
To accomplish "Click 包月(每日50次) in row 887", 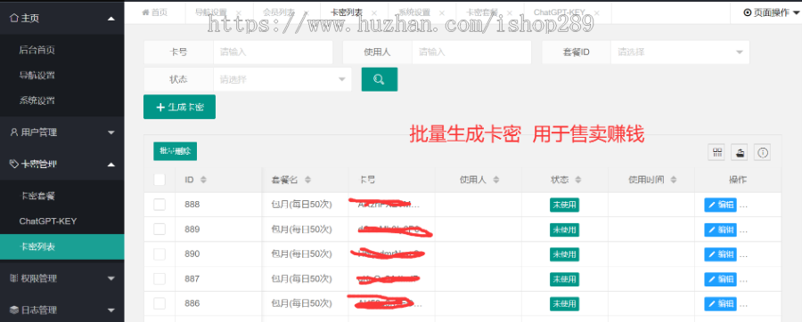I will click(x=302, y=279).
